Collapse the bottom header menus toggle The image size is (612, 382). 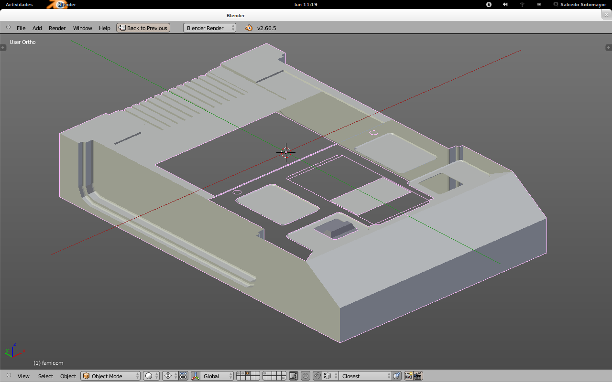point(8,376)
